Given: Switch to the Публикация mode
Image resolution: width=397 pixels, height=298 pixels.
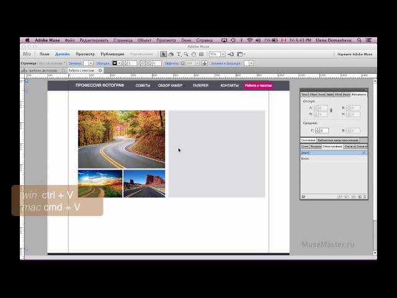Looking at the screenshot, I should click(112, 54).
